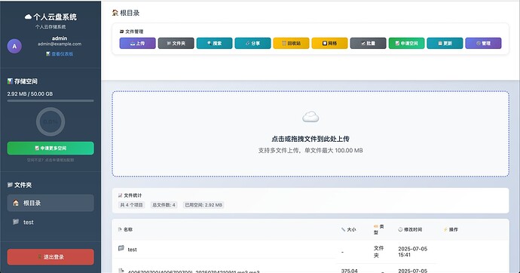Image resolution: width=520 pixels, height=273 pixels.
Task: Open the 管理 admin button
Action: (x=483, y=43)
